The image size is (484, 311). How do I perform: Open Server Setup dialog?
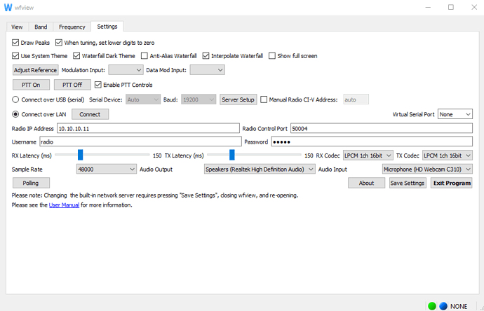coord(238,99)
